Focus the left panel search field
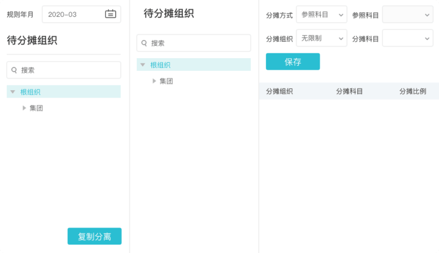 (x=68, y=70)
